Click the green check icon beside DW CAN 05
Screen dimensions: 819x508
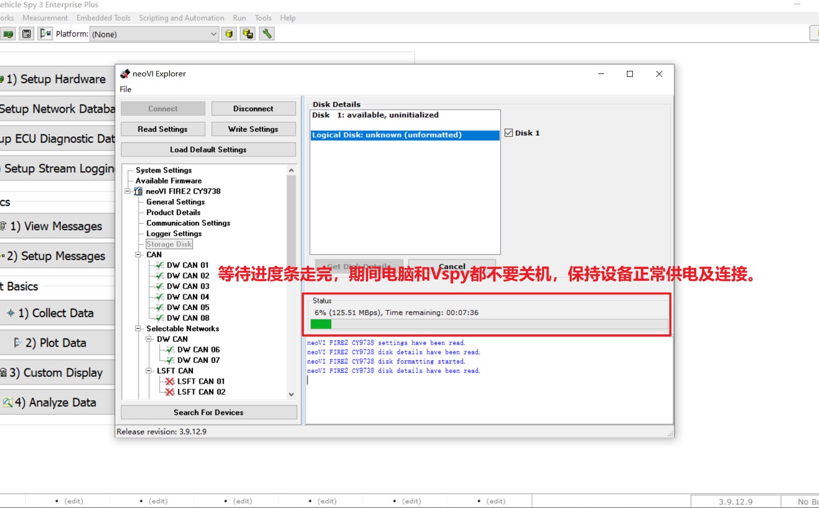[x=160, y=307]
